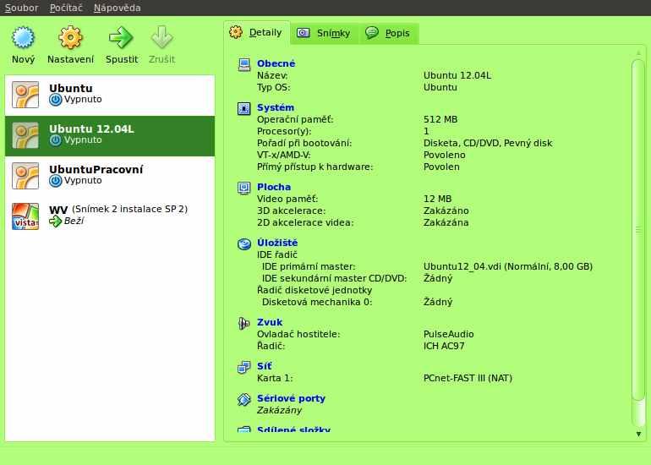The height and width of the screenshot is (465, 651).
Task: Click the camera icon on Snímky tab
Action: [x=303, y=33]
